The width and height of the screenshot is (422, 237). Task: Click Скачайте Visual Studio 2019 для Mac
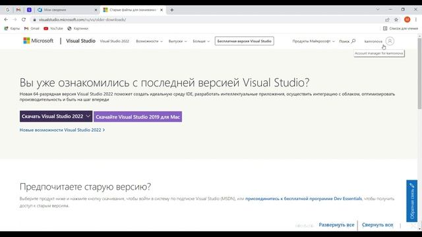pyautogui.click(x=138, y=117)
